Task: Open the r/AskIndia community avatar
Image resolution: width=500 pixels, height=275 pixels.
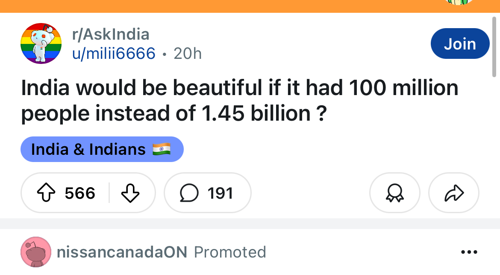Action: tap(41, 43)
